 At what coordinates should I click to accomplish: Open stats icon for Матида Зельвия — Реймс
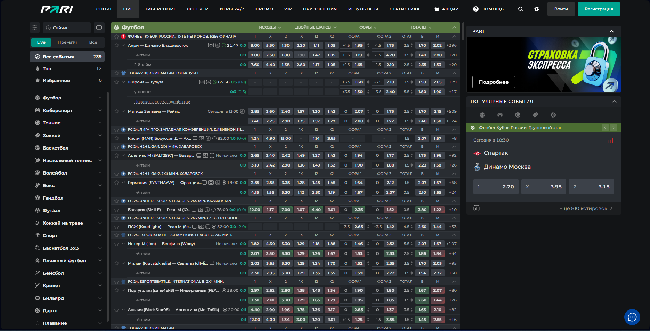tap(242, 111)
